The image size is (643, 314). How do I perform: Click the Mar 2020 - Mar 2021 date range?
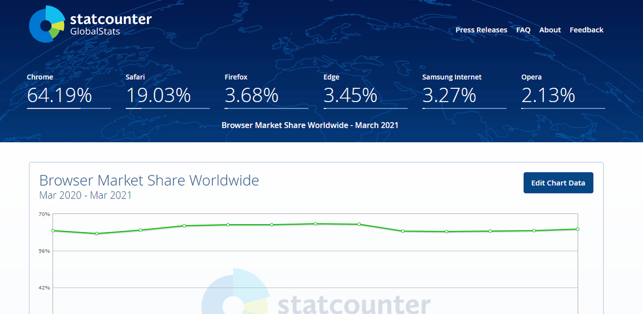(x=85, y=195)
